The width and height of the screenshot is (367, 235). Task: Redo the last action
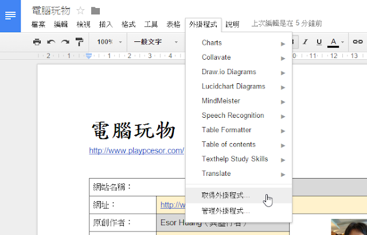[x=65, y=42]
